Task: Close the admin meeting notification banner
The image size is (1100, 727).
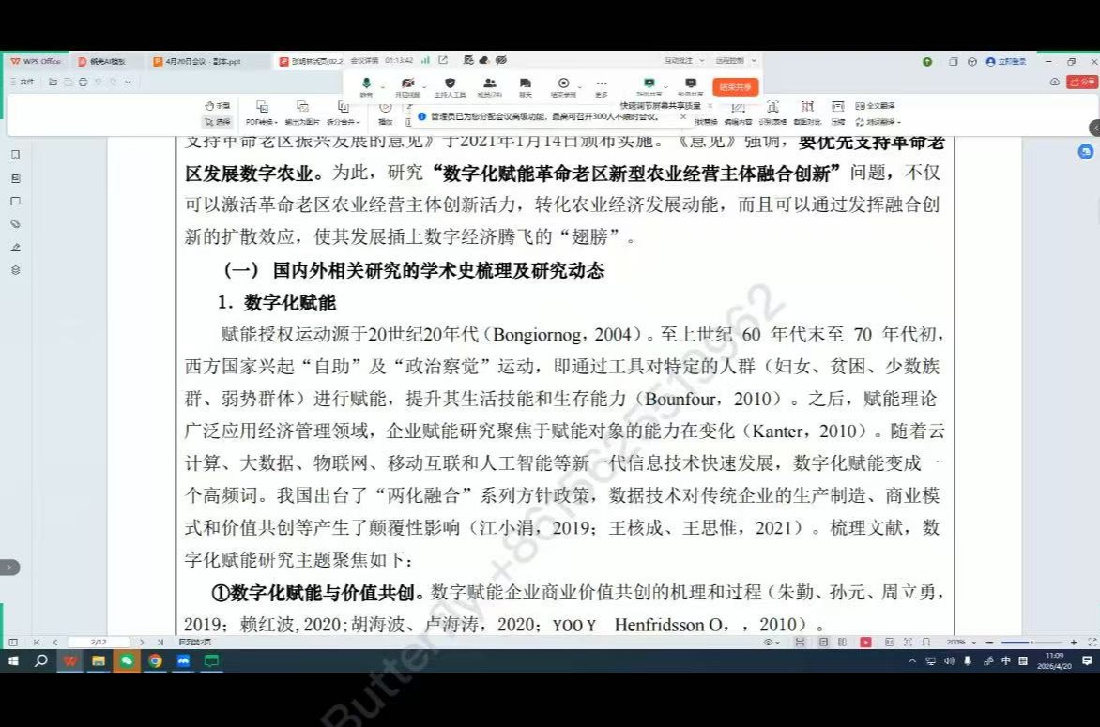Action: pos(683,117)
